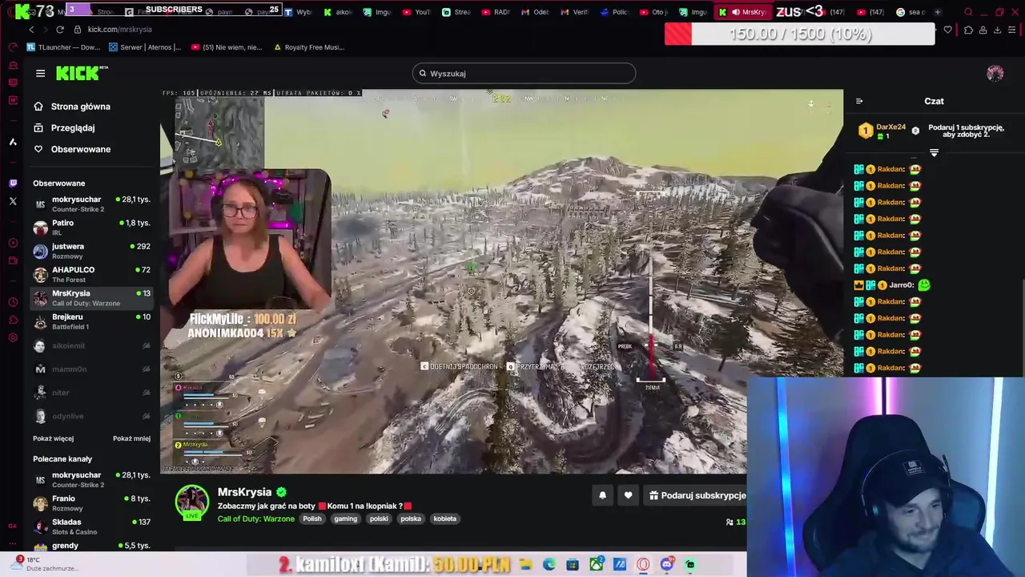Open TLauncher bookmark
Viewport: 1025px width, 577px height.
(62, 47)
